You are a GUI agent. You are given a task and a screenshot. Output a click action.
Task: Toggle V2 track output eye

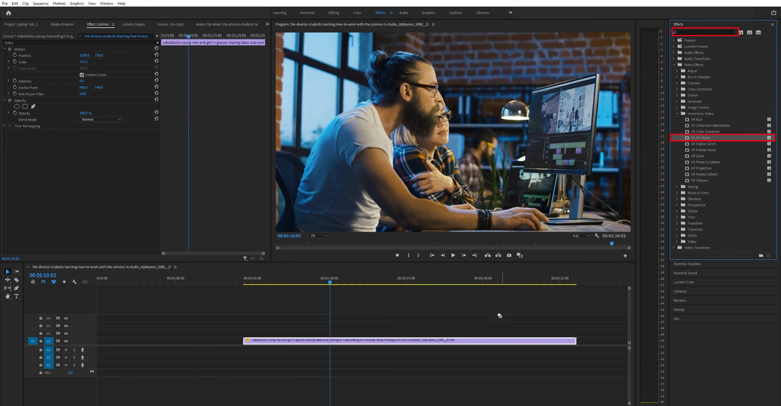(66, 333)
